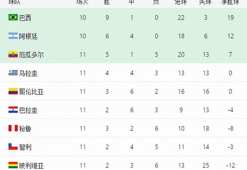This screenshot has width=247, height=170.
Task: Click Brazil's goal difference value 19
Action: click(x=230, y=17)
